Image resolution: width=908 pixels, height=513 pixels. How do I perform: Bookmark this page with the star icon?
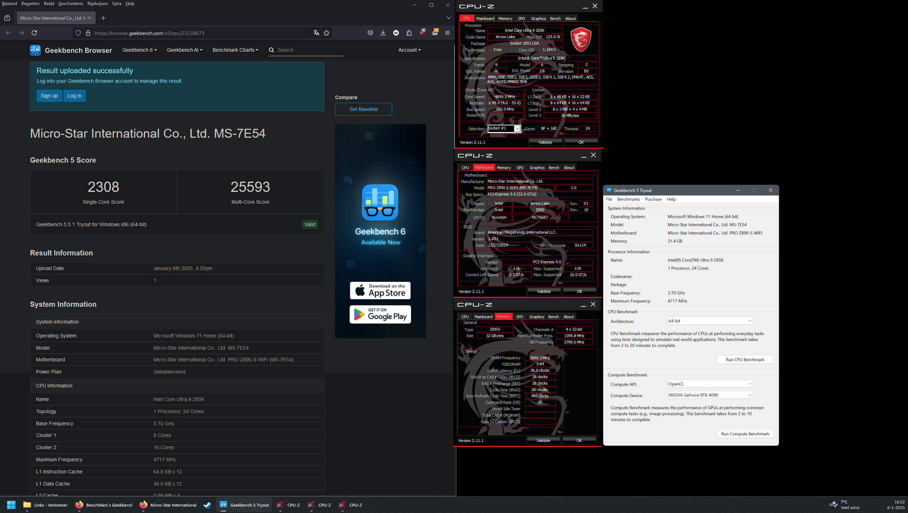pos(326,33)
